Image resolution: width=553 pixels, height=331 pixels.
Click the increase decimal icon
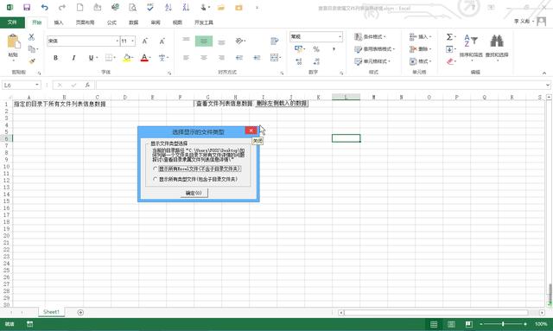tap(299, 61)
